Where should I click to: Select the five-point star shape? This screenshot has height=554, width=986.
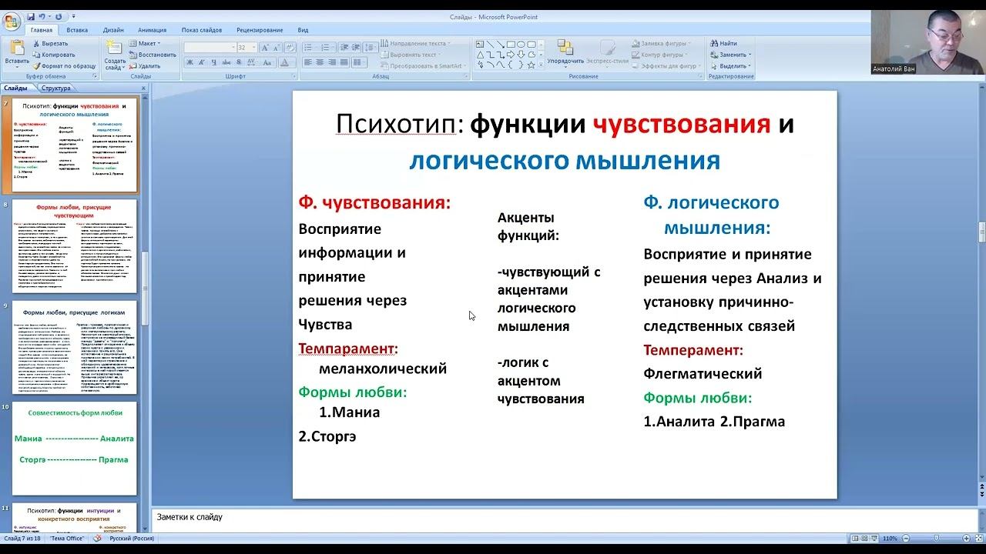pyautogui.click(x=532, y=65)
